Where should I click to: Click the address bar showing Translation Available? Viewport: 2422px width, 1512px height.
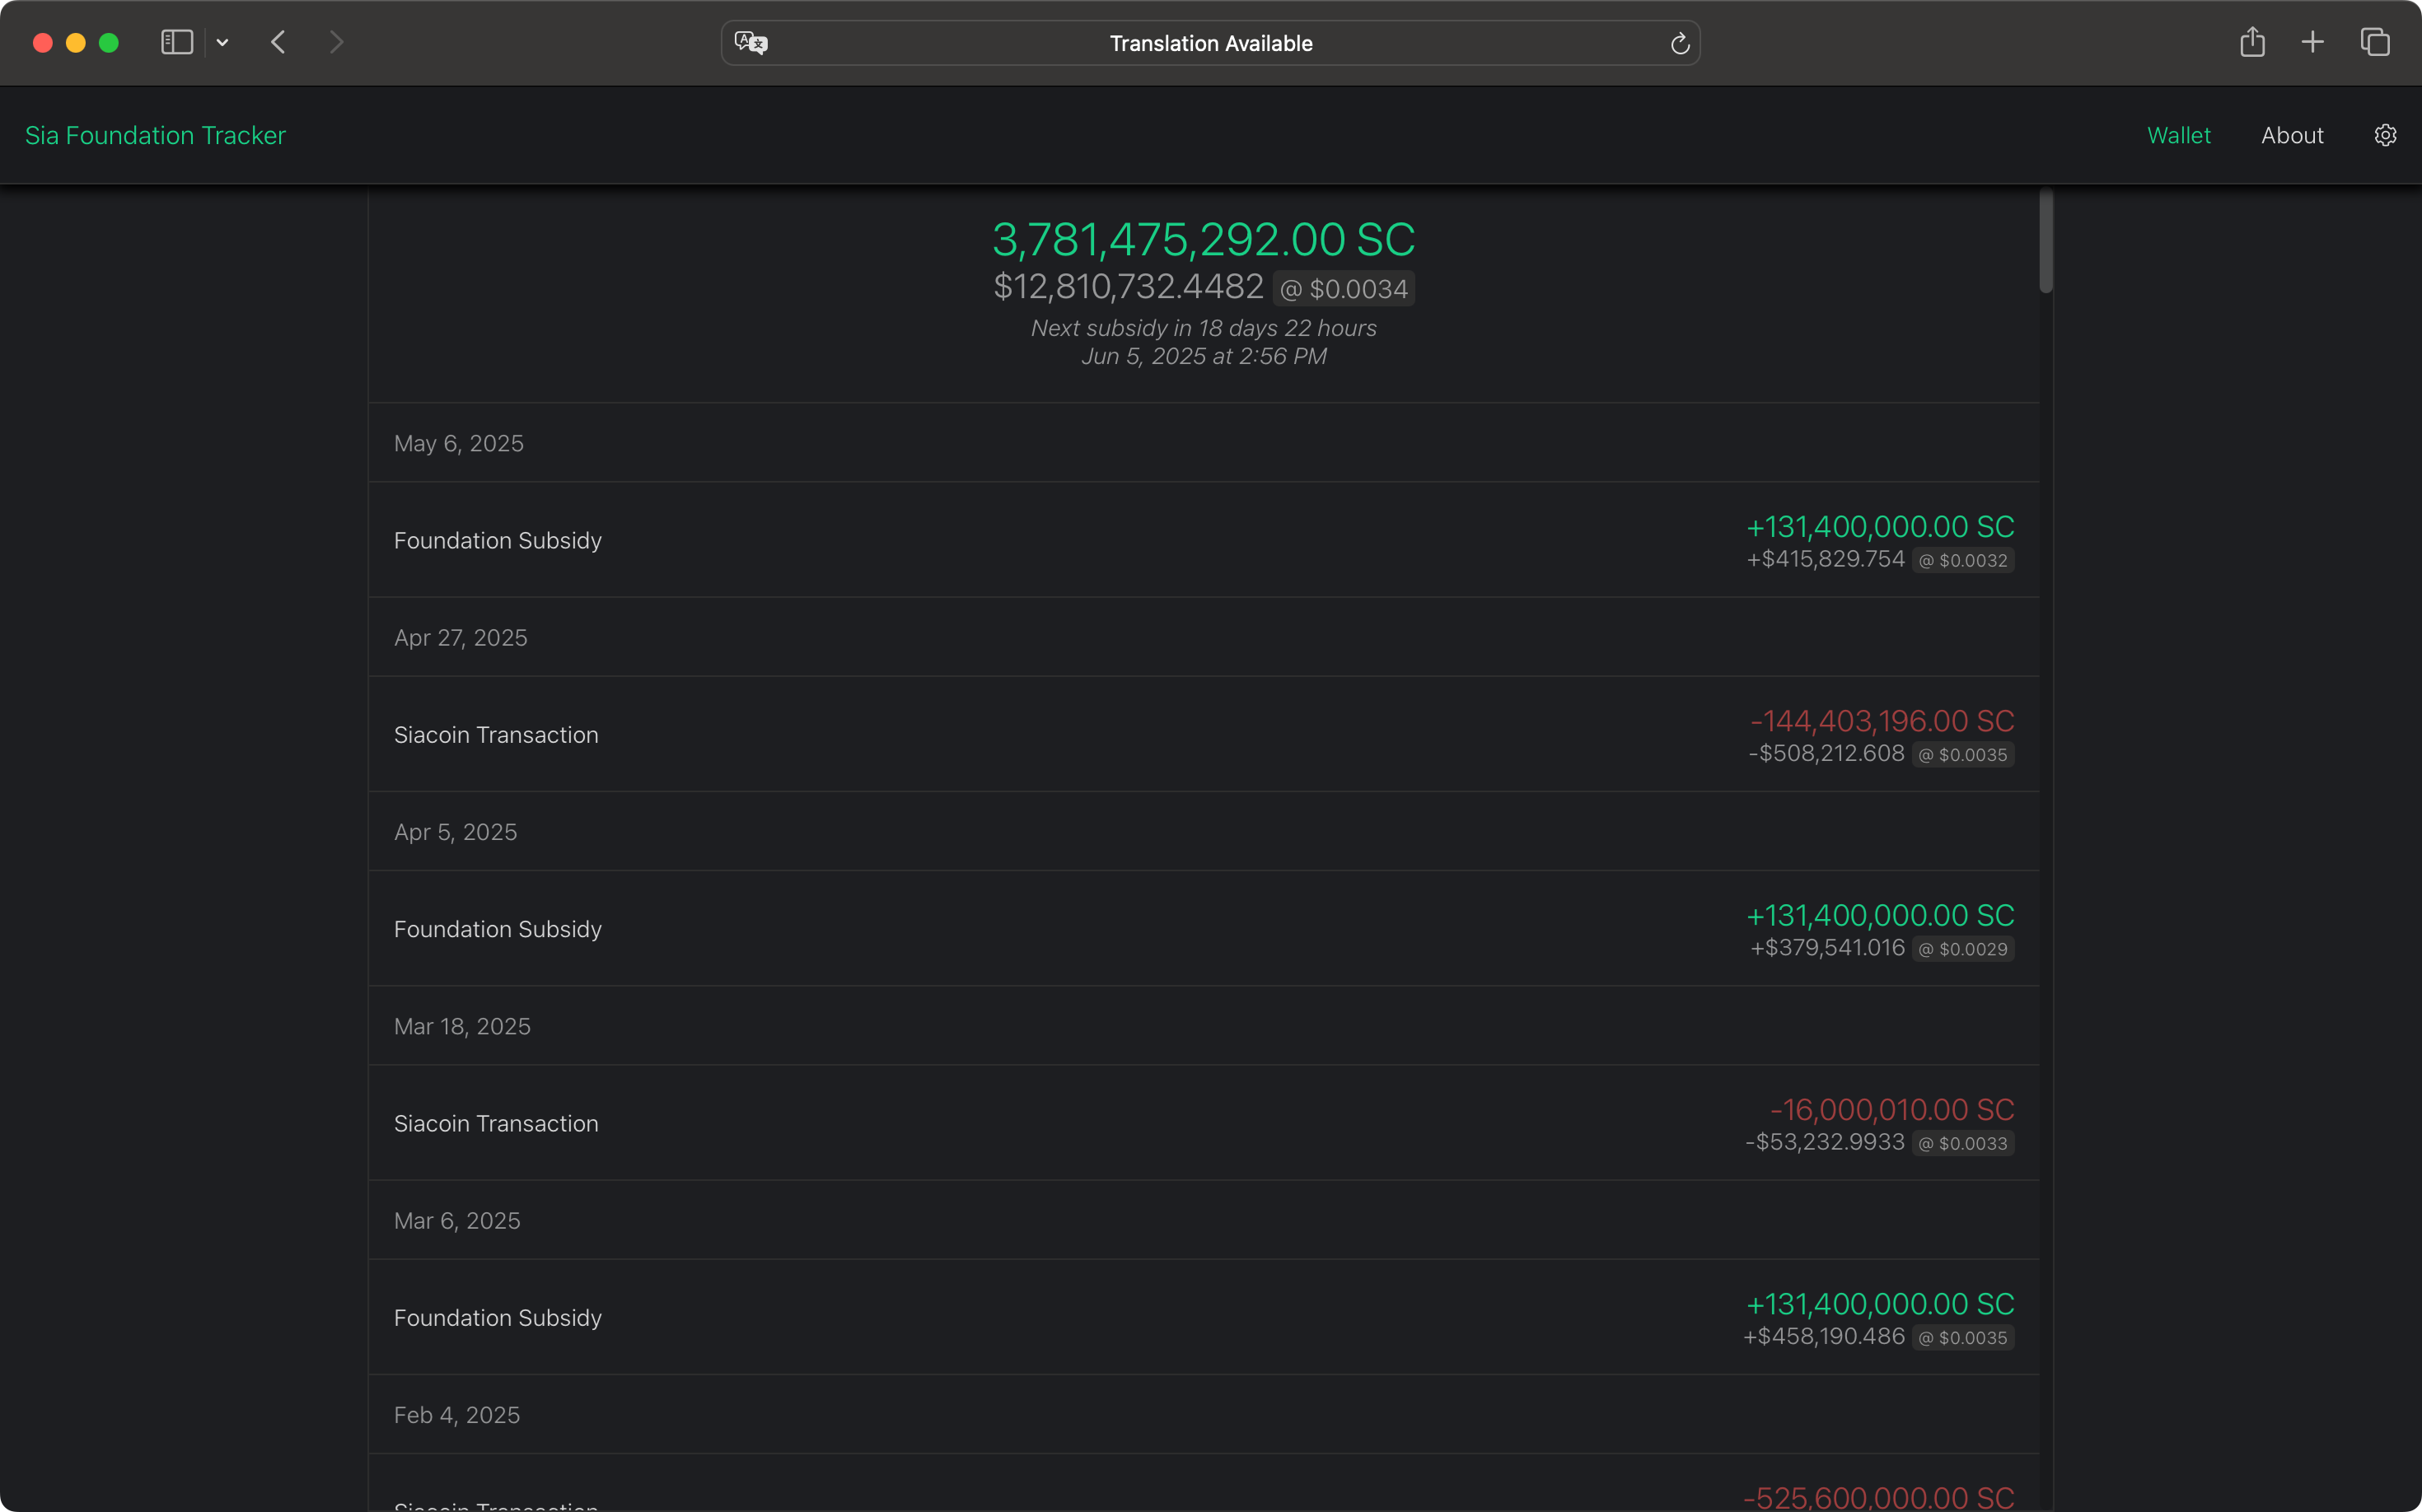point(1210,43)
